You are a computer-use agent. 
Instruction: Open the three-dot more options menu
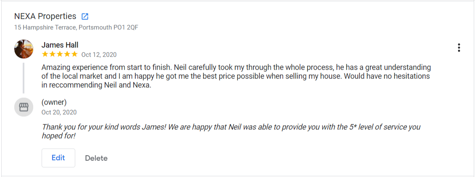[x=459, y=48]
